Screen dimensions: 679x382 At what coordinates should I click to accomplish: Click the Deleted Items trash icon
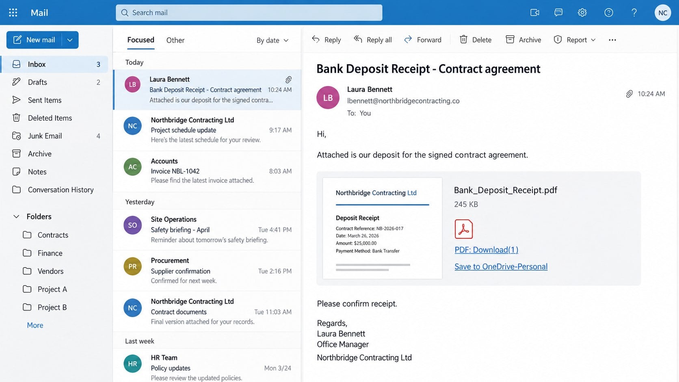coord(16,118)
